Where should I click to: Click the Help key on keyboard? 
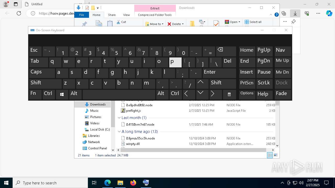pyautogui.click(x=265, y=94)
